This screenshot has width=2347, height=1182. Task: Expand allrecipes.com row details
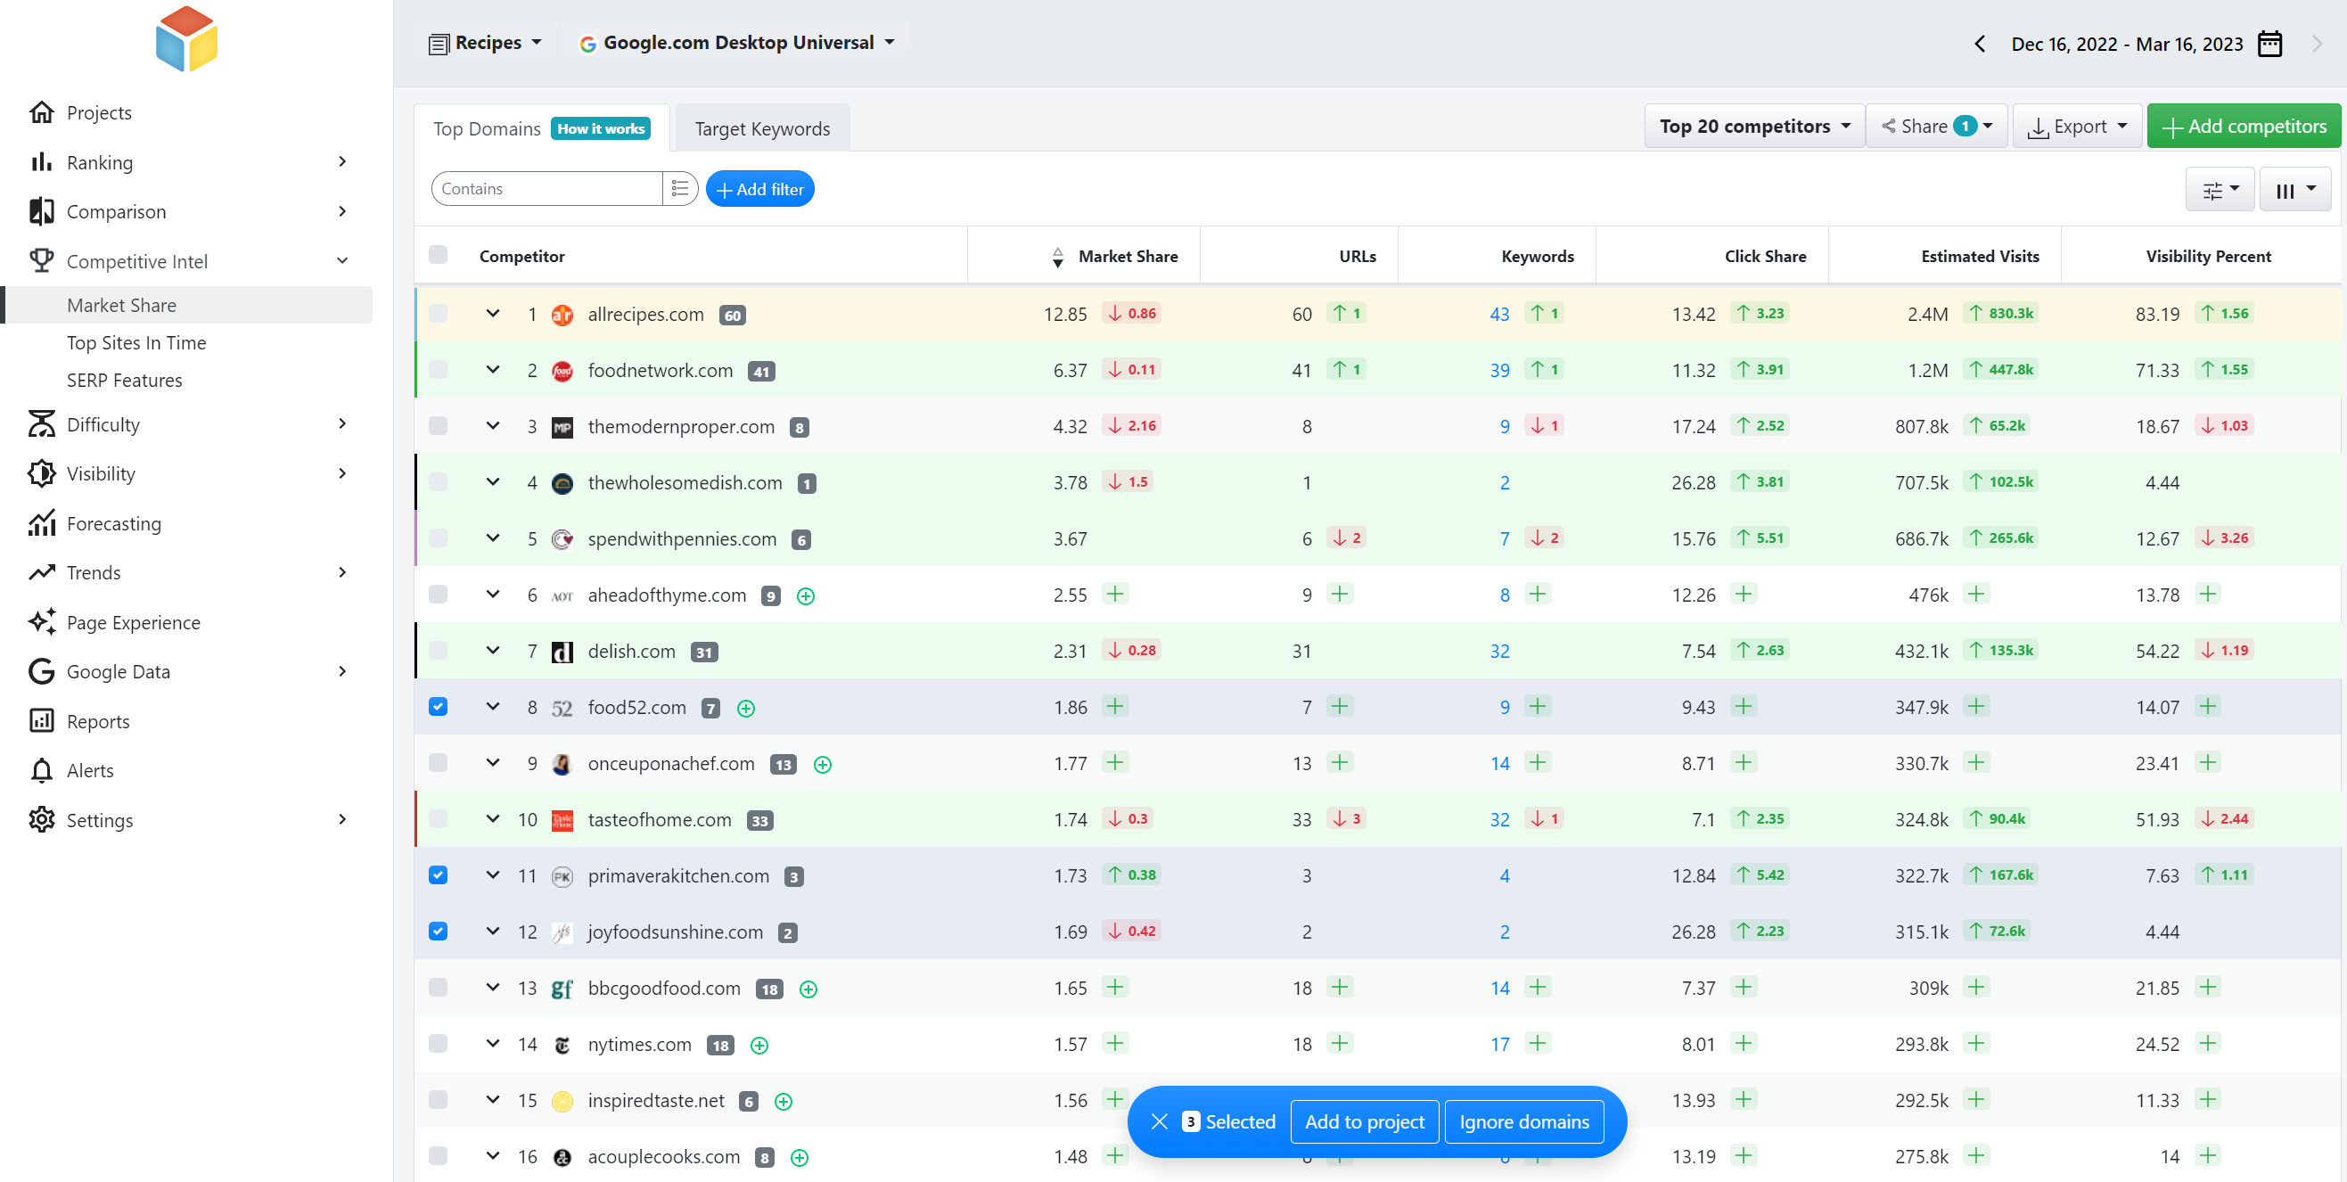tap(493, 314)
